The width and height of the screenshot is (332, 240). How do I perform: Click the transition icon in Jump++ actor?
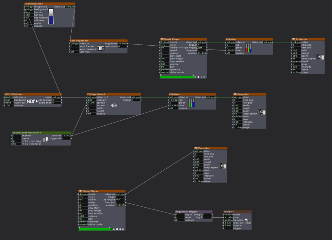[x=246, y=220]
